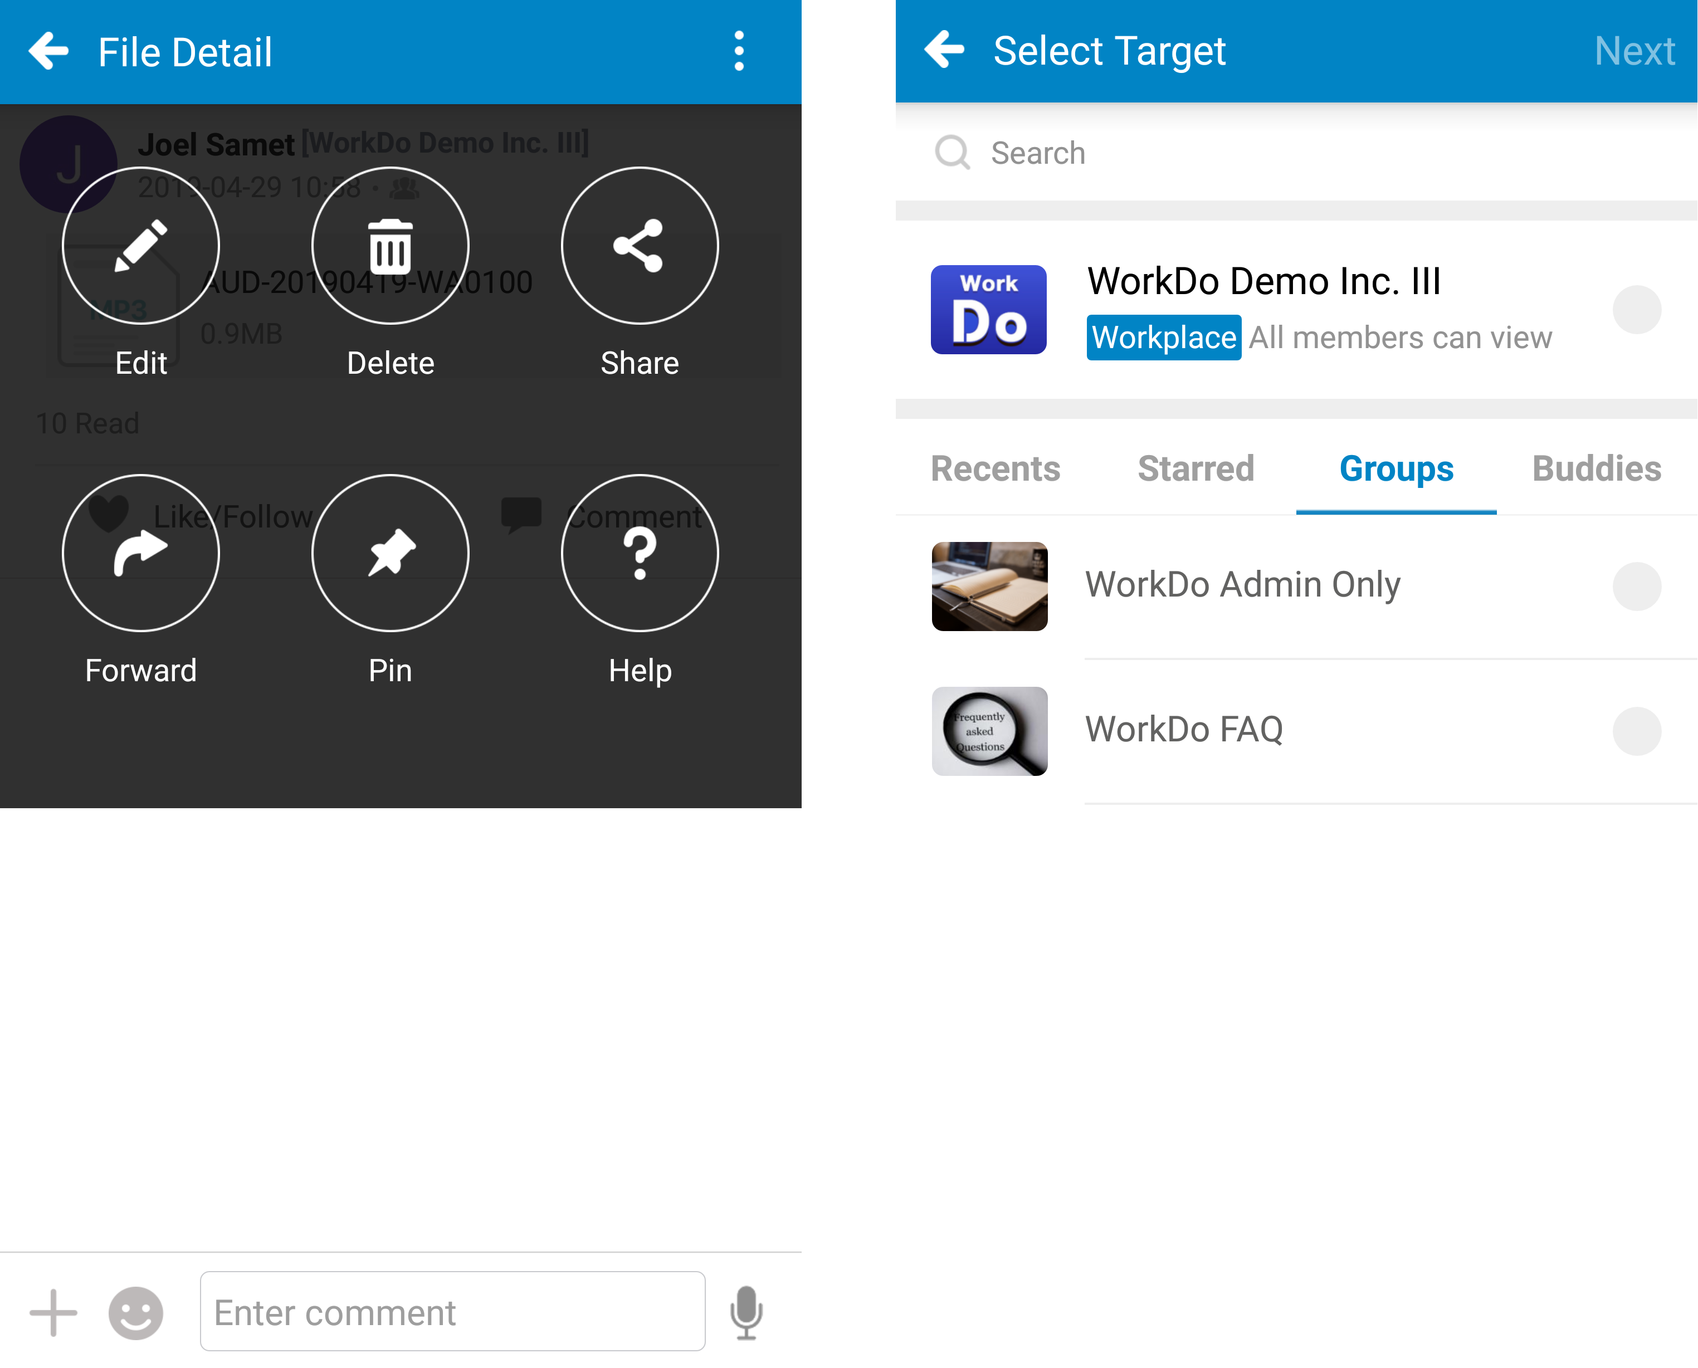Click the File Detail header title
1698x1368 pixels.
185,52
